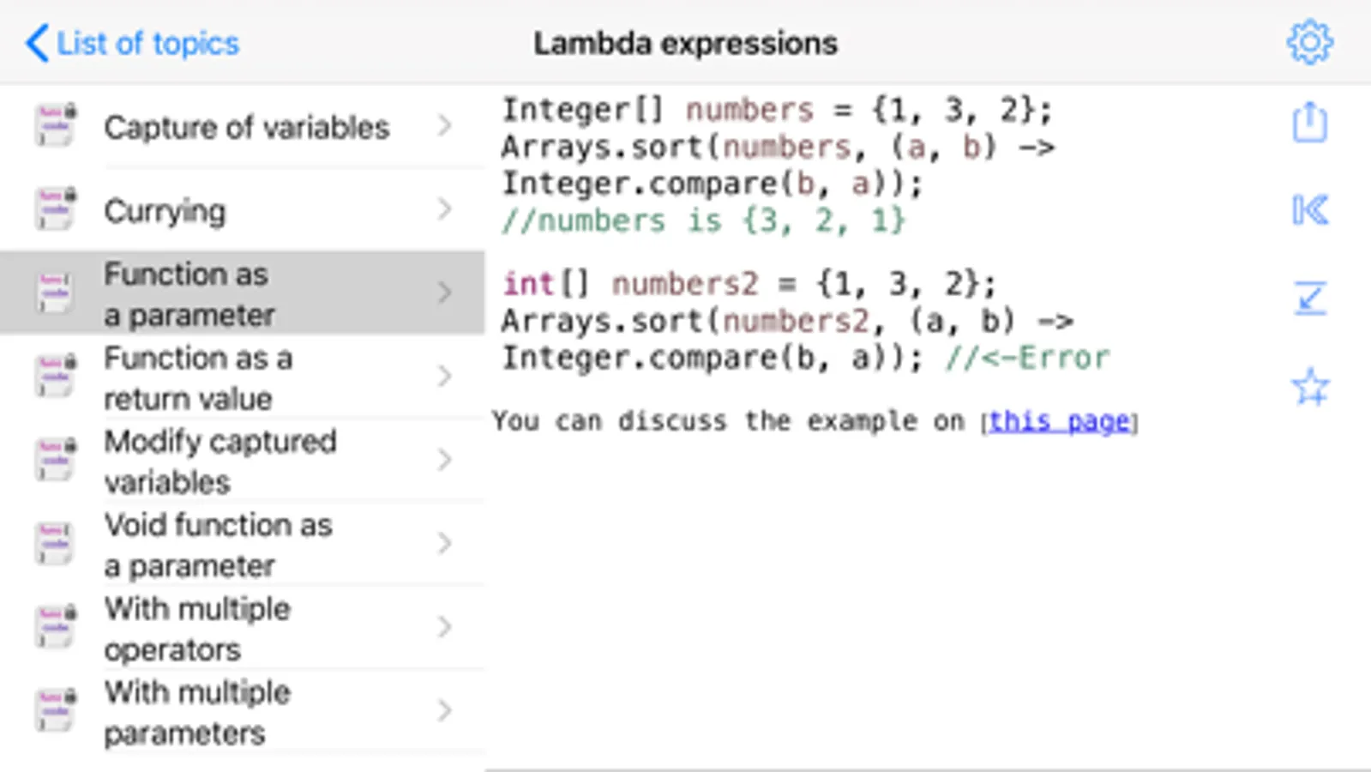Open the 'this page' discussion link
The image size is (1371, 772).
point(1059,421)
